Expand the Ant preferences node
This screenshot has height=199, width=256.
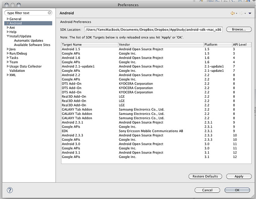8,28
